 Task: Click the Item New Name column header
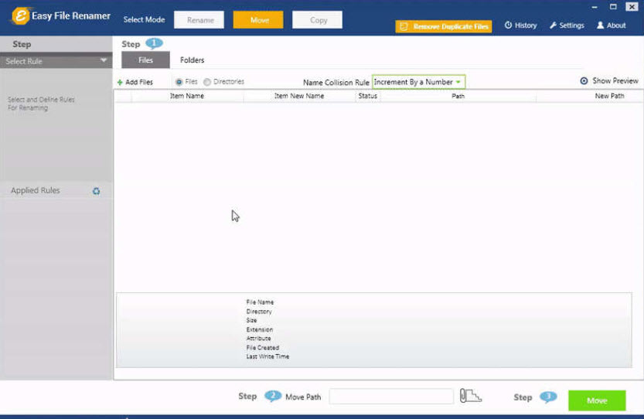coord(299,96)
